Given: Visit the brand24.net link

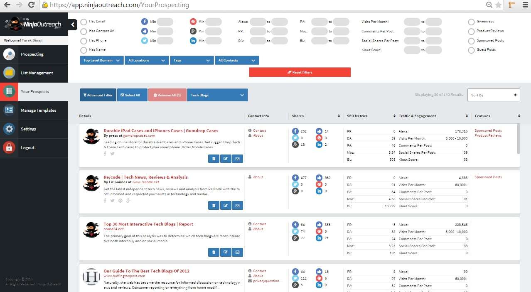Looking at the screenshot, I should [113, 229].
